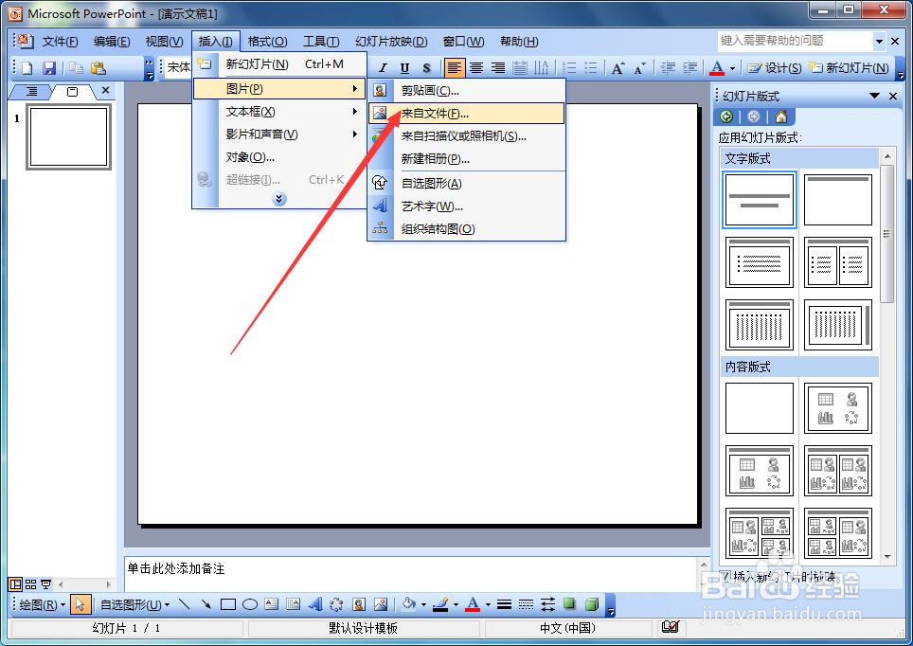Select the Line drawing tool
913x646 pixels.
[184, 604]
